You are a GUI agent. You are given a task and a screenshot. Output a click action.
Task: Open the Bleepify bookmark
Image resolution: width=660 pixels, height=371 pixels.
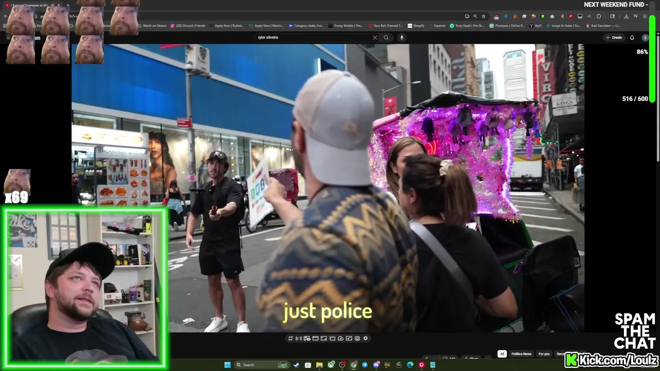[416, 25]
